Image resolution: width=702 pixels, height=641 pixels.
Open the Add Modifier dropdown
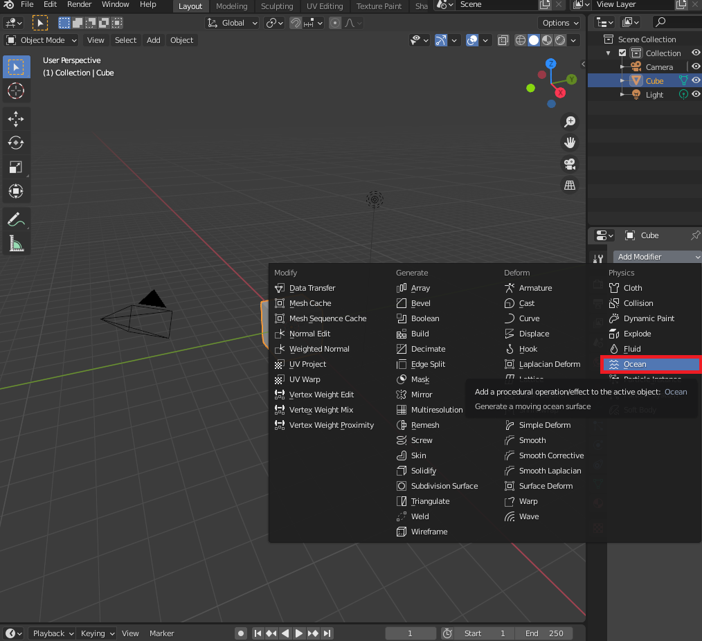[656, 257]
